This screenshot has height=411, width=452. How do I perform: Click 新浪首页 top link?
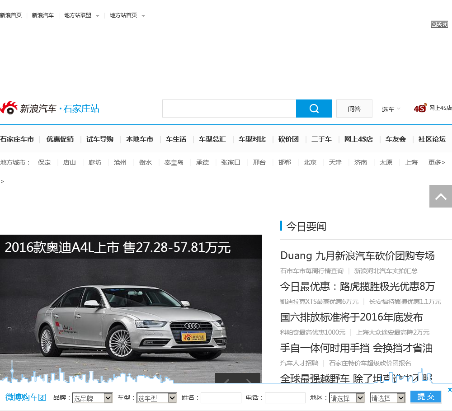(x=11, y=15)
